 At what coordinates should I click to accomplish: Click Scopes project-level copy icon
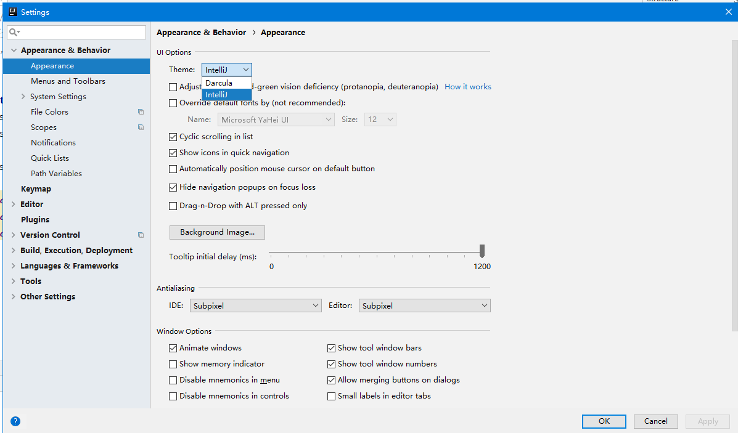(141, 127)
